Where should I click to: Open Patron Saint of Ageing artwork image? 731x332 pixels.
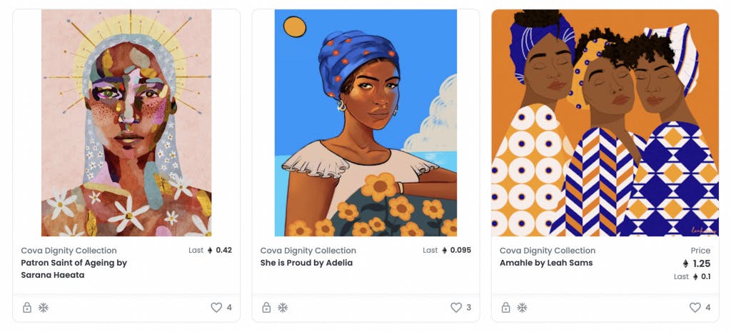(x=126, y=123)
